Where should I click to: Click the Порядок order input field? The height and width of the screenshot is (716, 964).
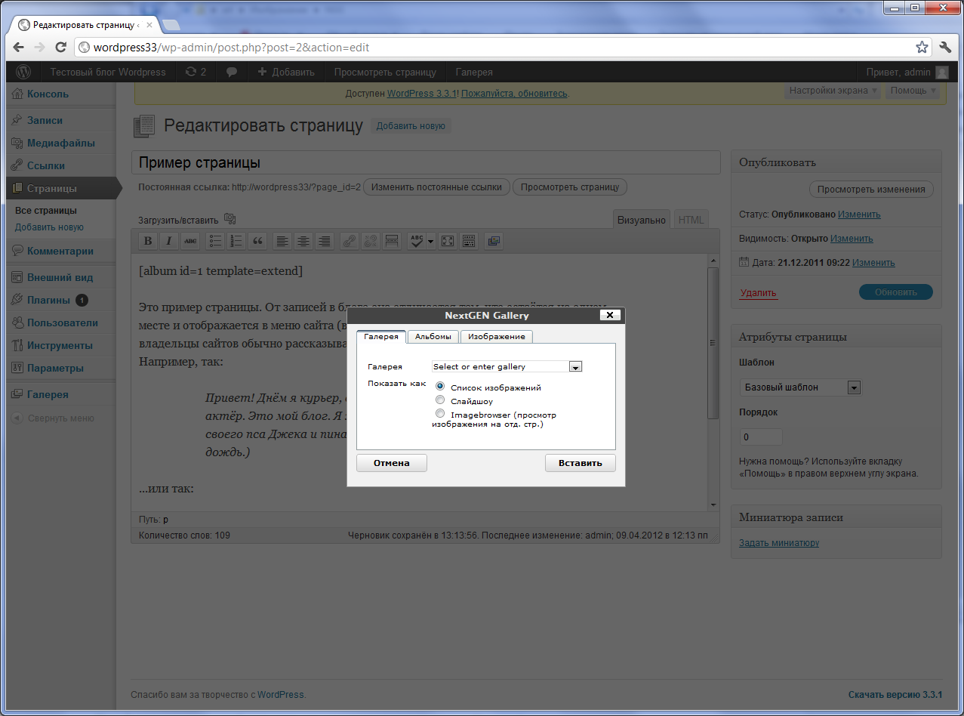[761, 437]
